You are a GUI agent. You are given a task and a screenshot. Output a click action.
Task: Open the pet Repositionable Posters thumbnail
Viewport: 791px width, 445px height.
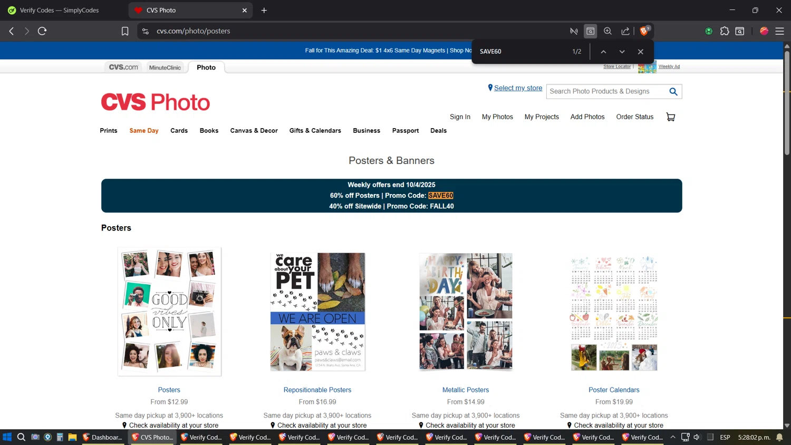pos(317,312)
